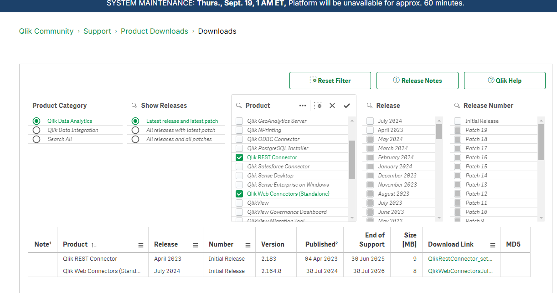The width and height of the screenshot is (557, 293).
Task: Select Patch 15 in Release Number list
Action: (x=494, y=167)
